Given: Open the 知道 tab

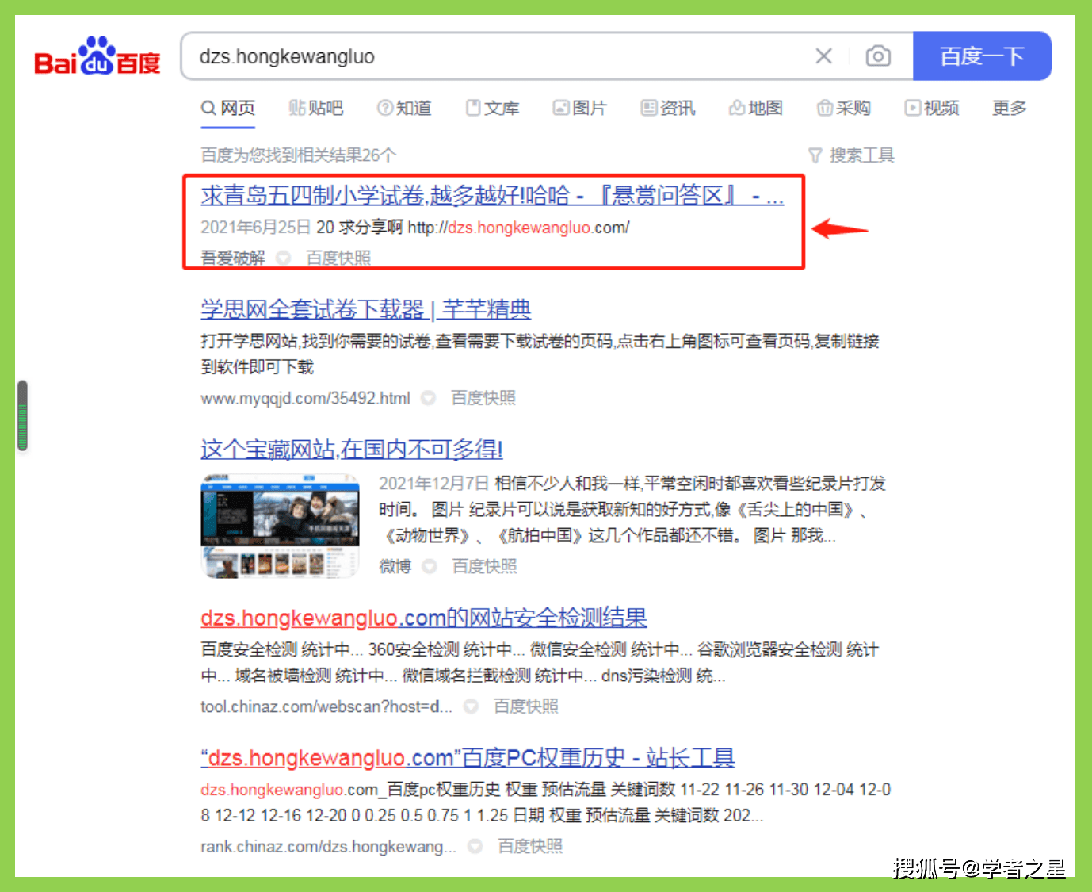Looking at the screenshot, I should pyautogui.click(x=404, y=108).
